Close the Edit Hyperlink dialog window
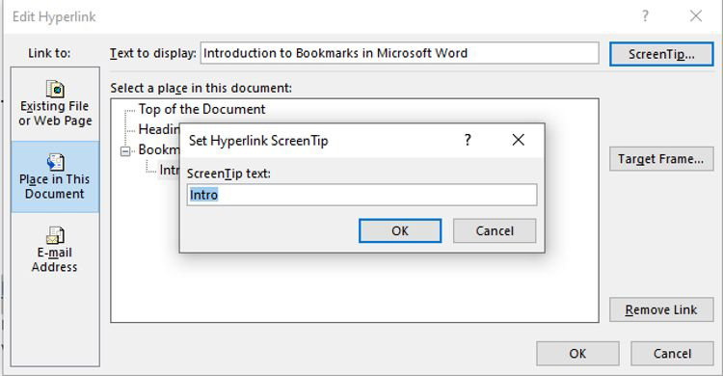This screenshot has height=376, width=723. point(696,16)
